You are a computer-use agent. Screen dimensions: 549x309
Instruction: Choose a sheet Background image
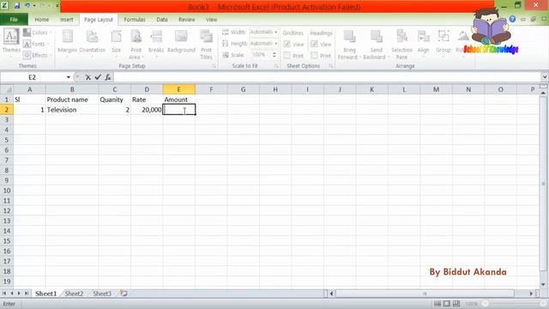181,42
